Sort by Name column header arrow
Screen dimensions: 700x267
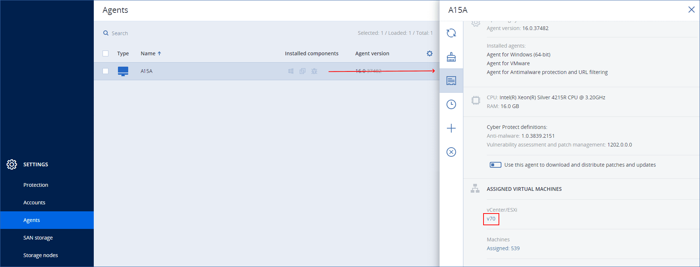159,53
